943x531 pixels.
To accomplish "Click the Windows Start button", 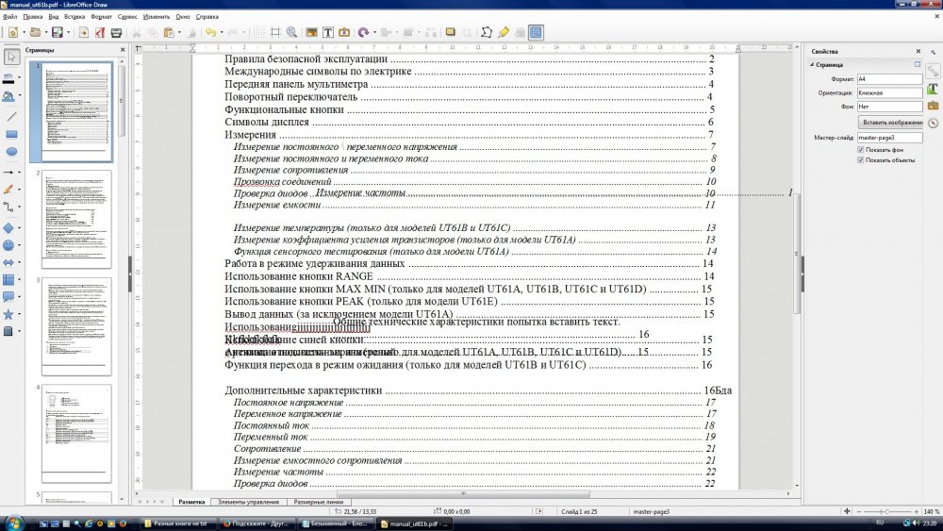I will pos(12,523).
